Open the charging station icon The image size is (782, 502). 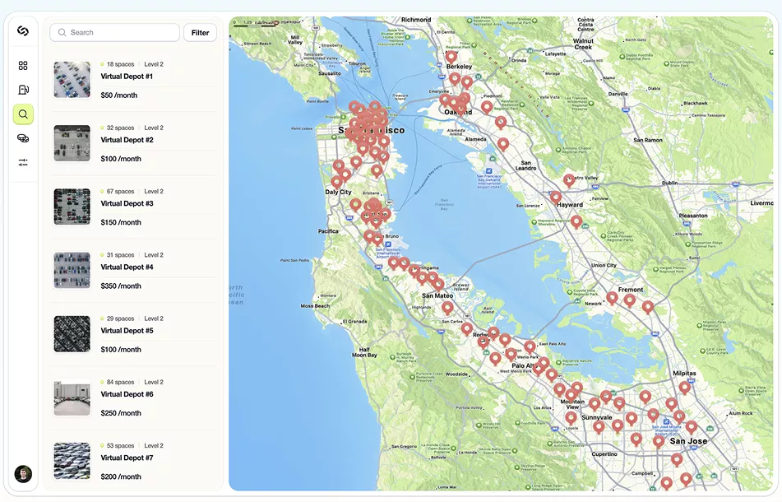coord(23,90)
